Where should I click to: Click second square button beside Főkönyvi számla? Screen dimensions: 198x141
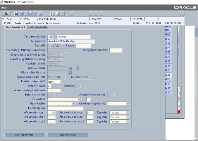77,68
